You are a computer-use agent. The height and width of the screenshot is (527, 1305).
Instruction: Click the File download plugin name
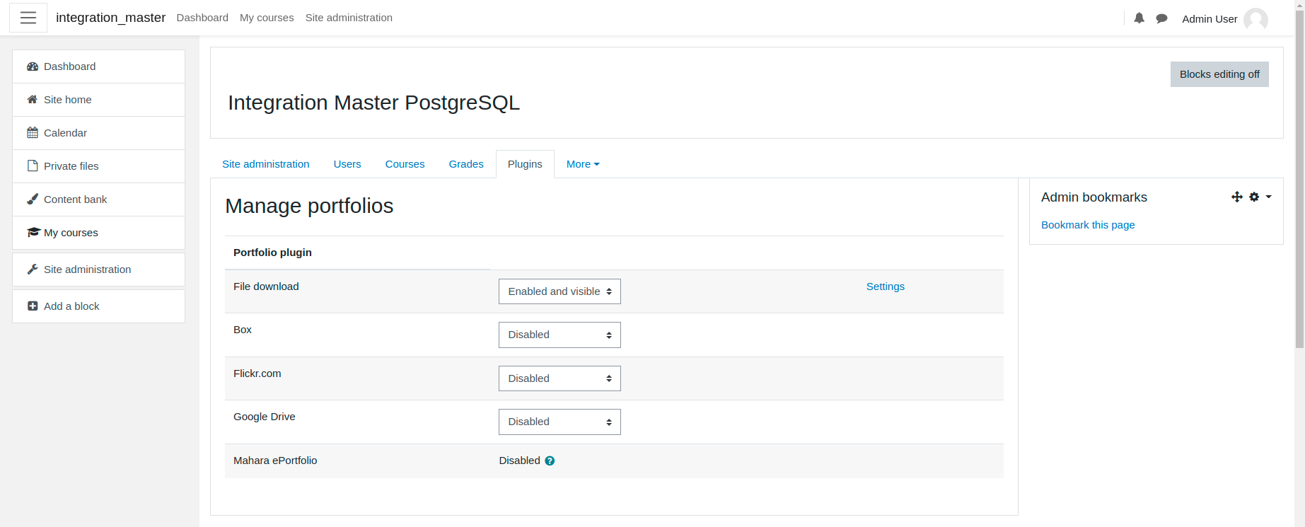266,286
